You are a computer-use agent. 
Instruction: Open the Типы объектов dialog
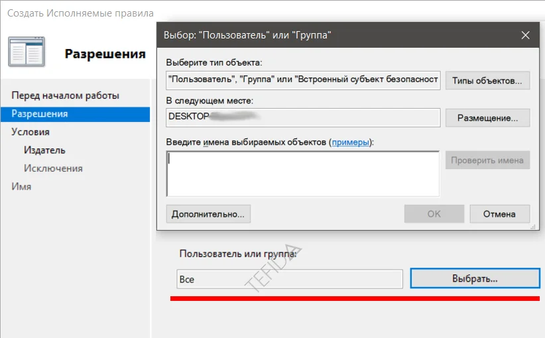[487, 80]
